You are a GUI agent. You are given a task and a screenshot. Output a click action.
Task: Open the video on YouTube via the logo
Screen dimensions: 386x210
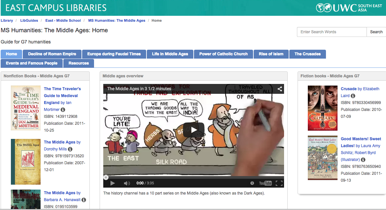[x=265, y=183]
